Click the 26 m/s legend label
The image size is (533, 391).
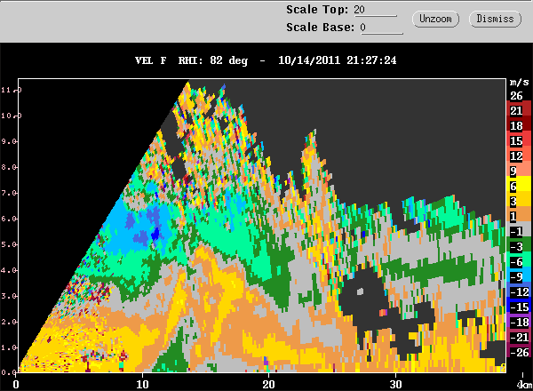click(x=516, y=96)
